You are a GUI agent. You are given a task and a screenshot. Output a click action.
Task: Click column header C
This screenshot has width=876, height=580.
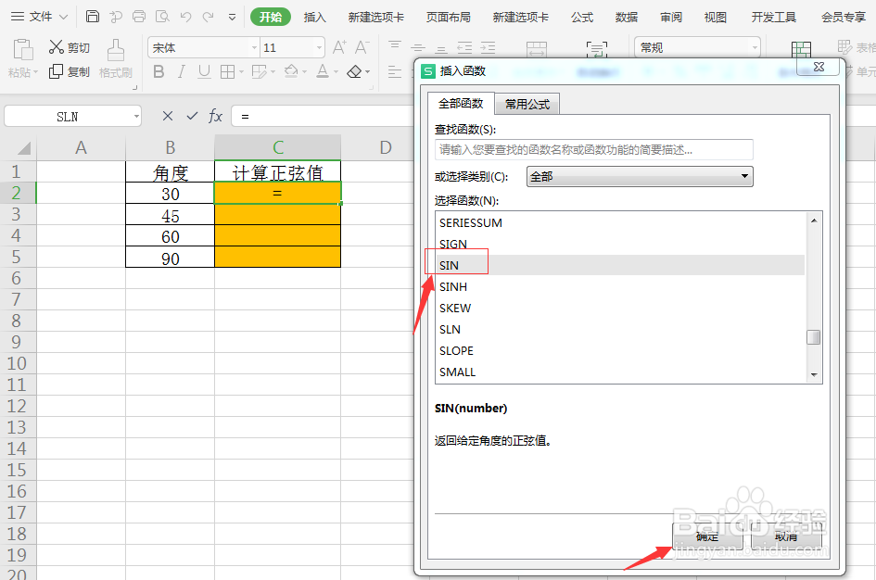tap(278, 147)
